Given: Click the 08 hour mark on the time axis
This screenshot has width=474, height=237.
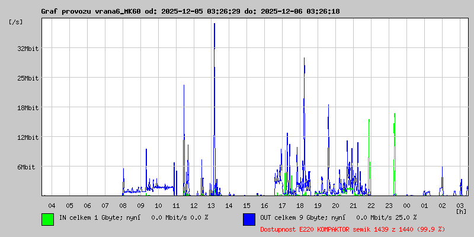Looking at the screenshot, I should tap(123, 205).
